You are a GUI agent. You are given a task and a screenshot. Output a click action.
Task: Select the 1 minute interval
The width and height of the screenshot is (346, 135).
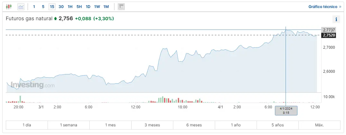point(34,6)
